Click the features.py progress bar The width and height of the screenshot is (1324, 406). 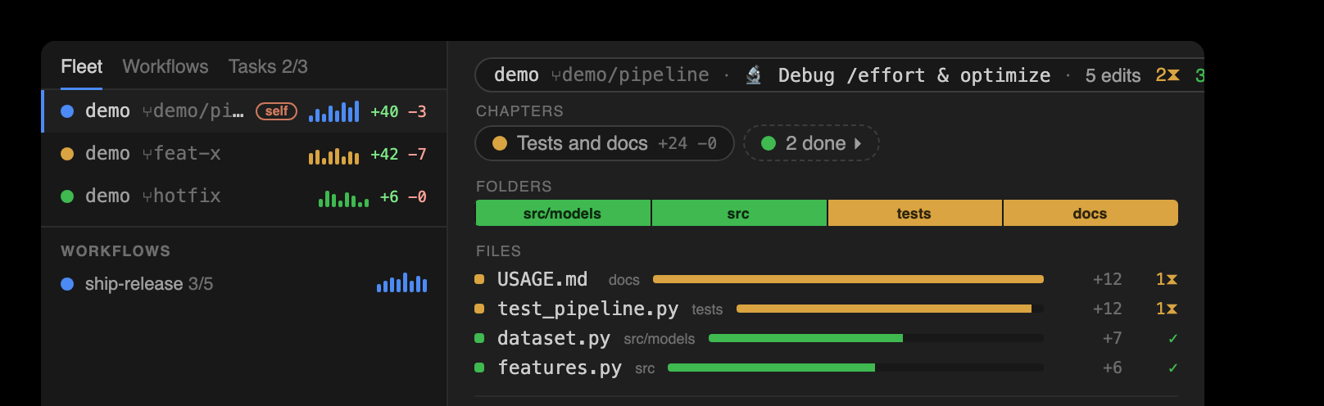tap(855, 368)
